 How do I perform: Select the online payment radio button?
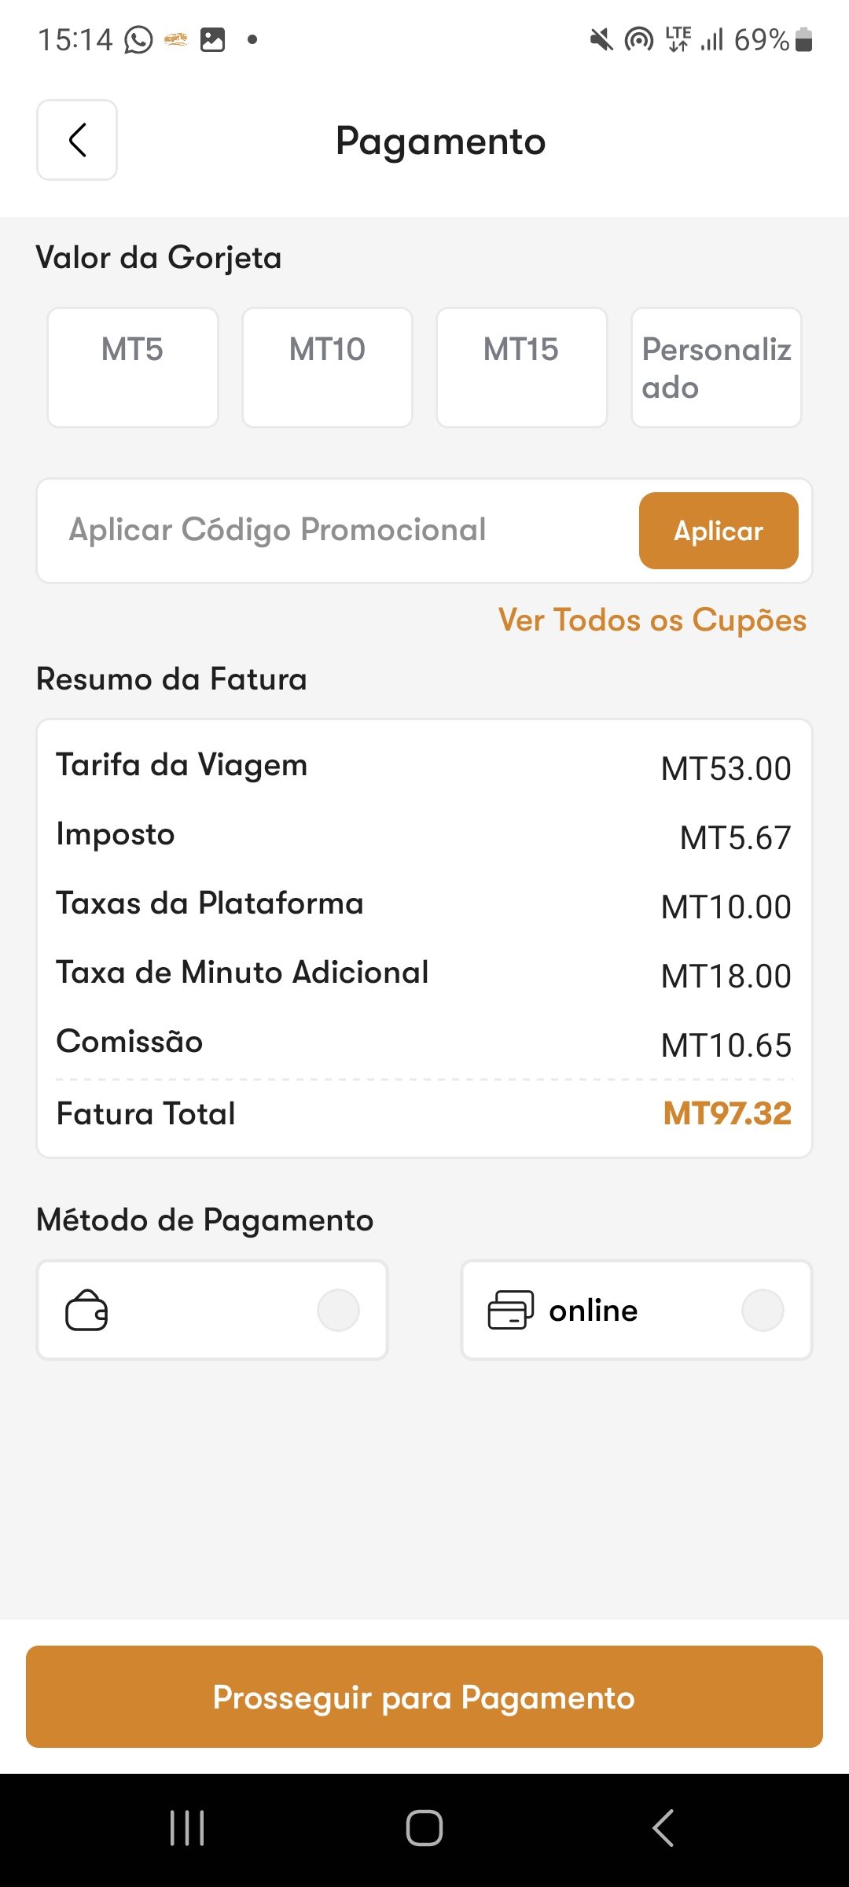click(x=763, y=1310)
